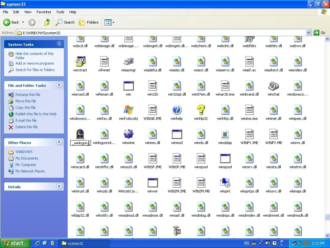The width and height of the screenshot is (330, 248).
Task: Select the winmsd window icon
Action: click(177, 134)
